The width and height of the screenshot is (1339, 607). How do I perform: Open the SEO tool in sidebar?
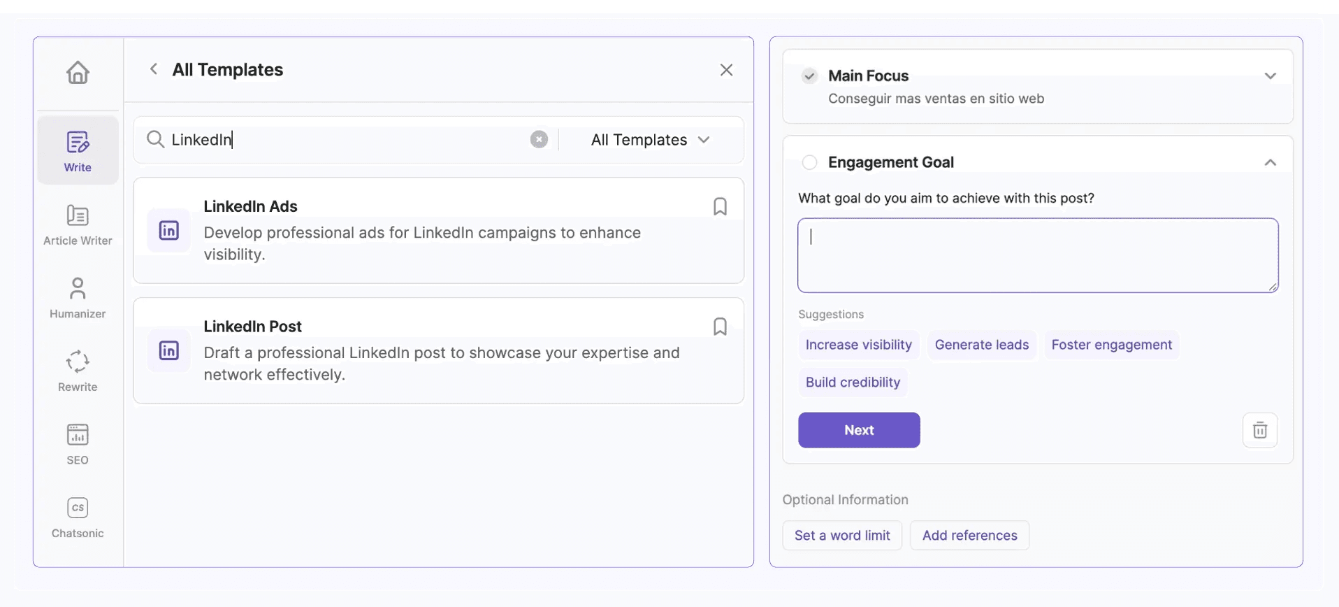click(78, 444)
